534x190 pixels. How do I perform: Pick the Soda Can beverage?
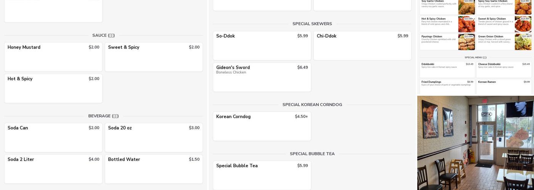pos(53,137)
